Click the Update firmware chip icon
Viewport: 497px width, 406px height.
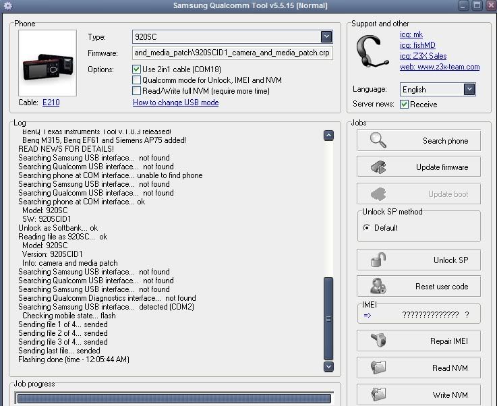[378, 167]
